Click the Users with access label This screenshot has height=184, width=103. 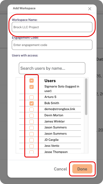tap(25, 55)
